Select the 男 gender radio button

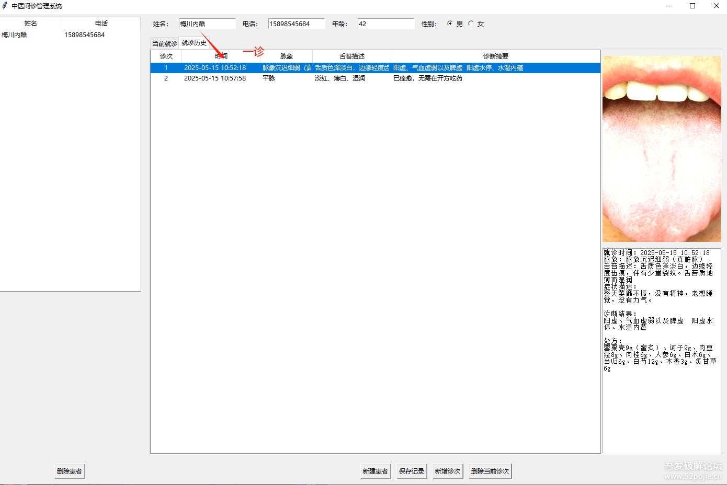pos(450,24)
